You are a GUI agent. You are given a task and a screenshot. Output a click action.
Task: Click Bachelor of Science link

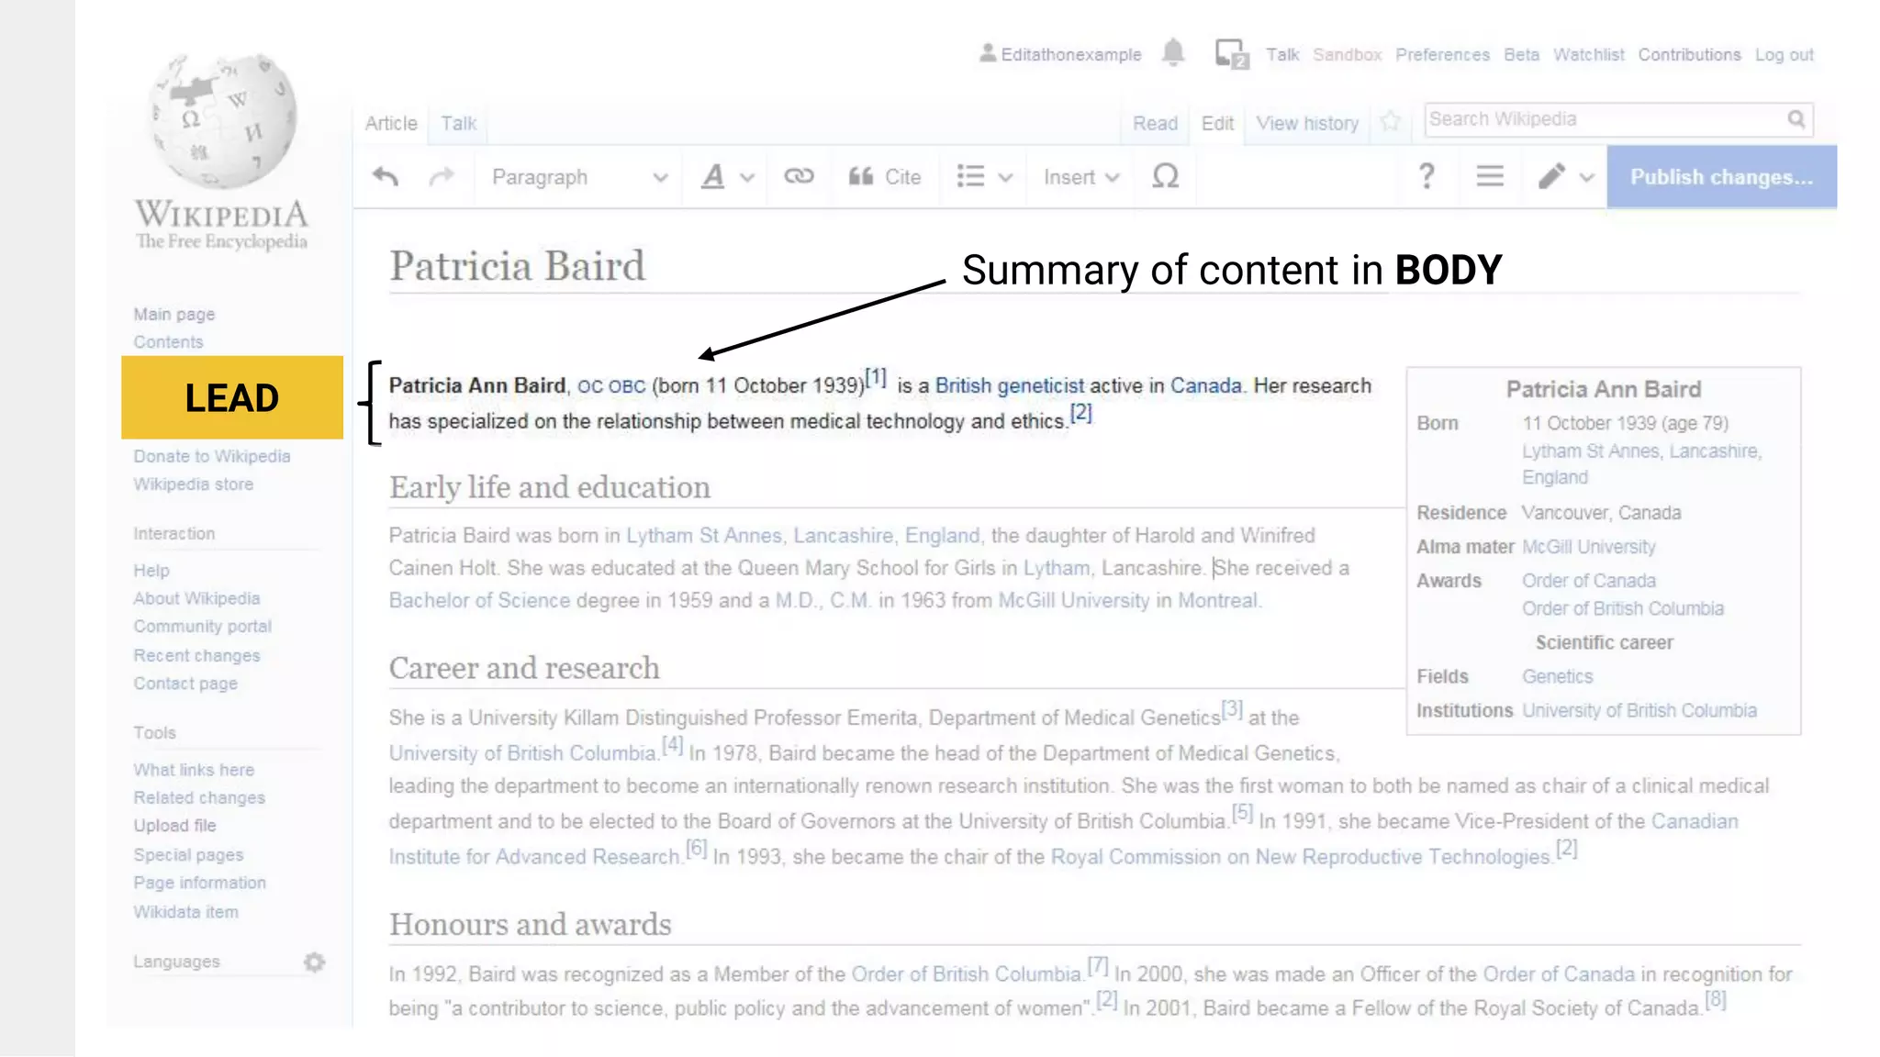(479, 600)
